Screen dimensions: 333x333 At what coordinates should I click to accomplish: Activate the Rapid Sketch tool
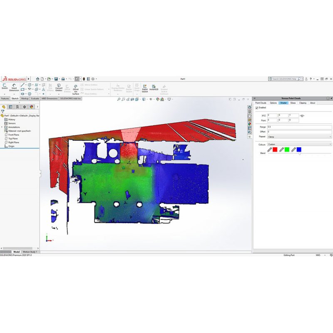[x=145, y=88]
